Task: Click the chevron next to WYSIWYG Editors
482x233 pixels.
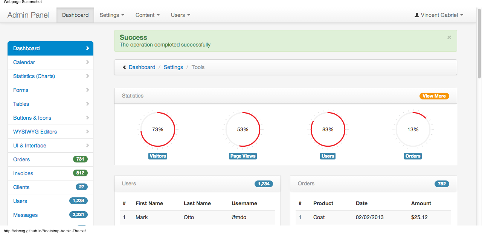Action: 87,132
